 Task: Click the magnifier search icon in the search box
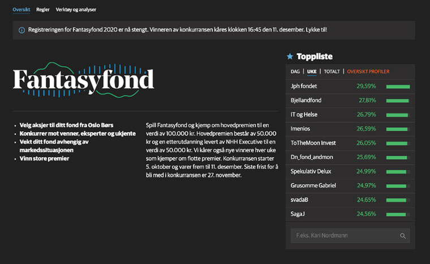(403, 236)
